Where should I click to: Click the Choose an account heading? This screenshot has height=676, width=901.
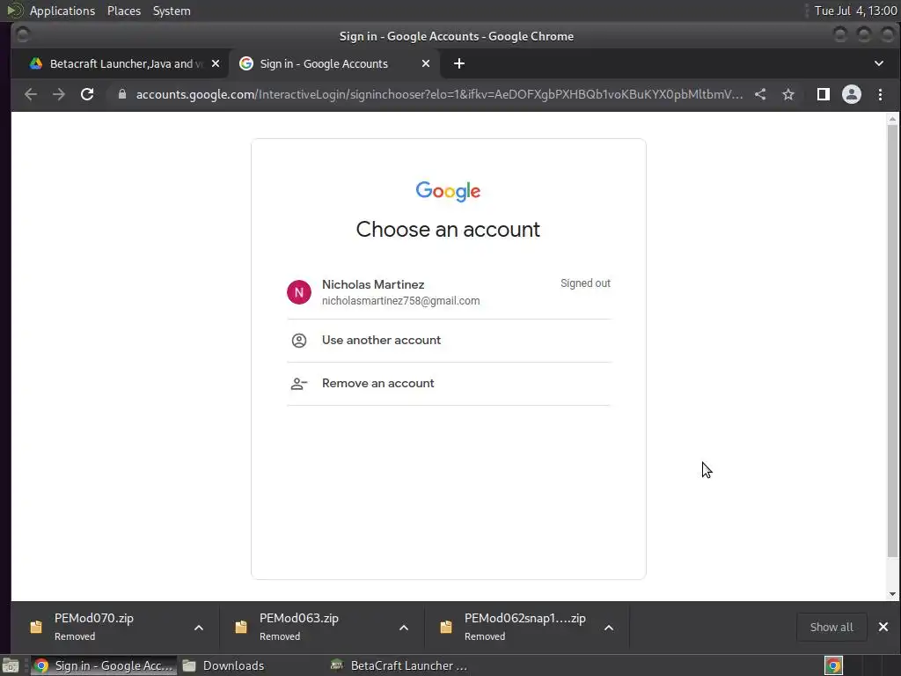coord(448,230)
